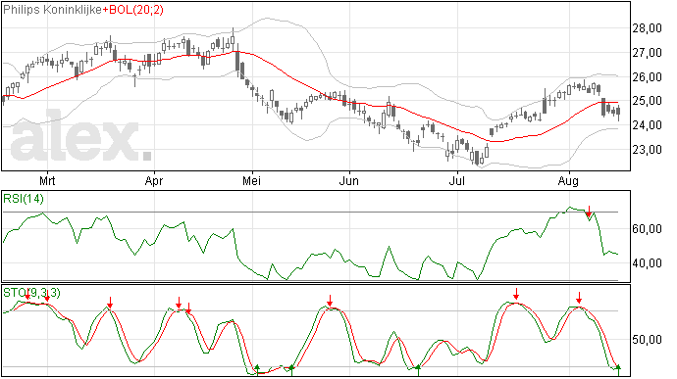The width and height of the screenshot is (677, 379).
Task: Select the Mrt month label
Action: pyautogui.click(x=47, y=180)
